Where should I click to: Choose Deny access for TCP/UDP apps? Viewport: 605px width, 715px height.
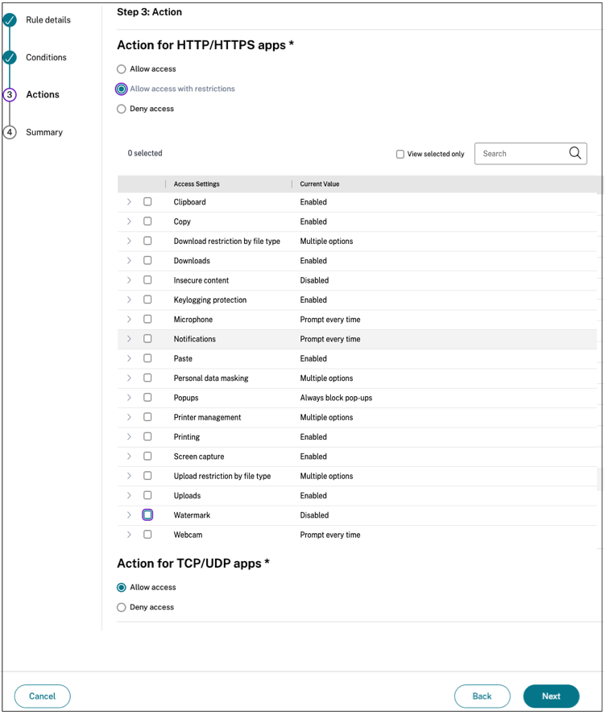coord(122,608)
